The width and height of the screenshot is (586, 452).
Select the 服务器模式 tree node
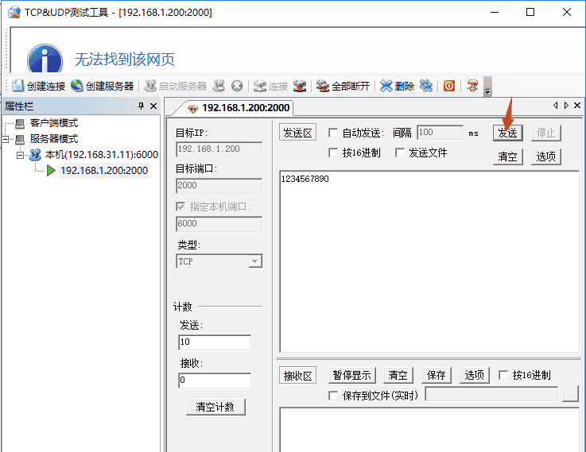click(x=54, y=139)
